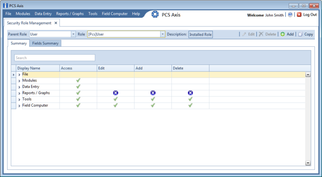This screenshot has height=177, width=322.
Task: Click the Installed Role description field
Action: [x=200, y=35]
